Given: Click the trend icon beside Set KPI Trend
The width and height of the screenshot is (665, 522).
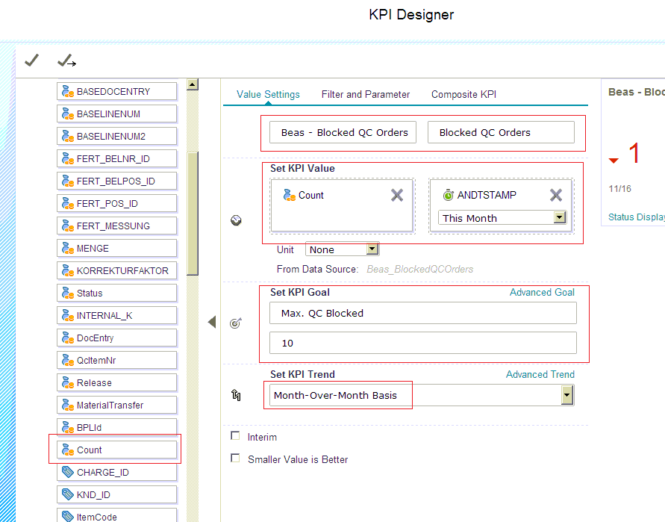Looking at the screenshot, I should point(236,395).
